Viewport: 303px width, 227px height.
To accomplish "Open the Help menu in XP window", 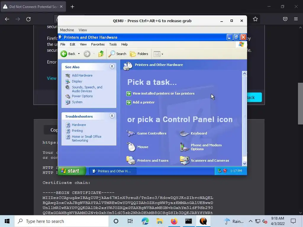I will [x=125, y=44].
